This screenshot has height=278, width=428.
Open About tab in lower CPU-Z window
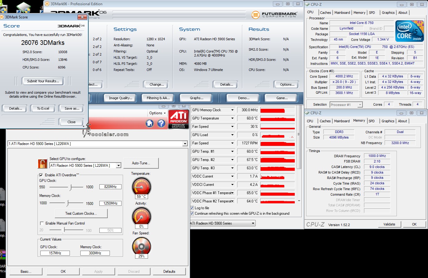pos(402,121)
